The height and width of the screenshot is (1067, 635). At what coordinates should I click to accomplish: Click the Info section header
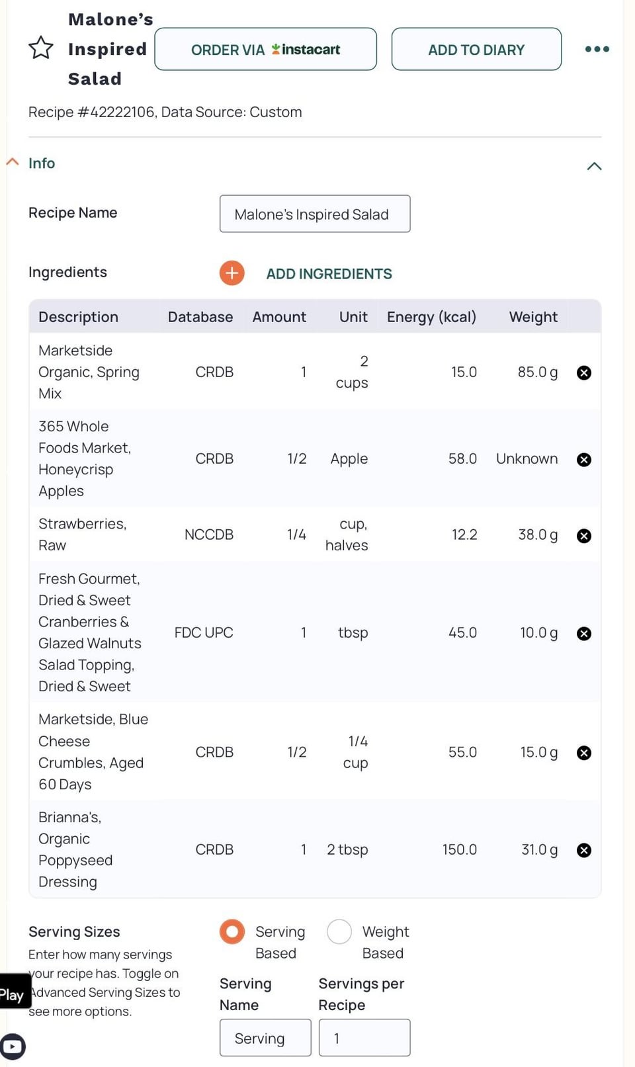coord(42,163)
